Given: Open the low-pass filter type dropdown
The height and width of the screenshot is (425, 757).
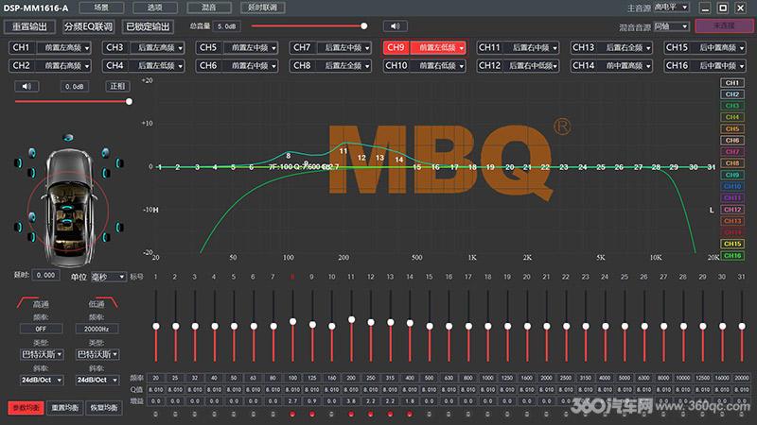Looking at the screenshot, I should coord(97,354).
